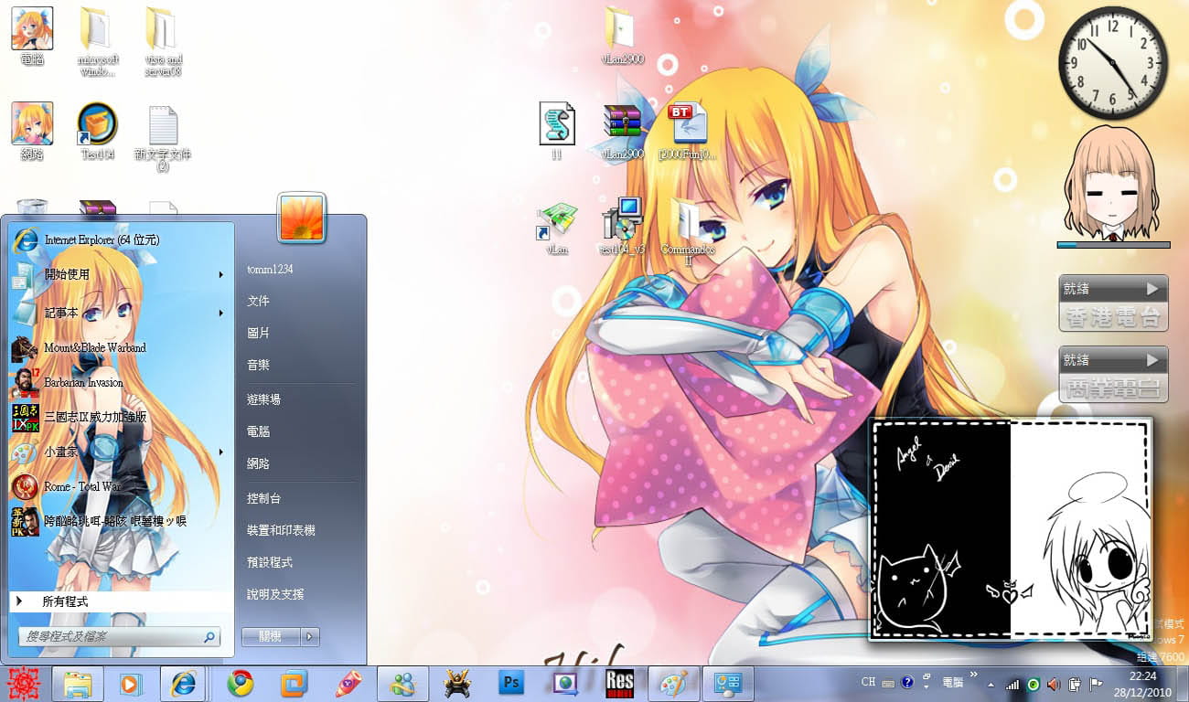This screenshot has width=1189, height=702.
Task: Click the user account picture in Start menu
Action: (301, 217)
